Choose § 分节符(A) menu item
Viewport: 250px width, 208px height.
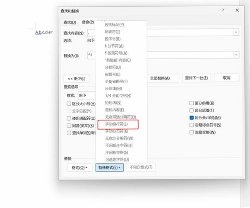(121, 46)
